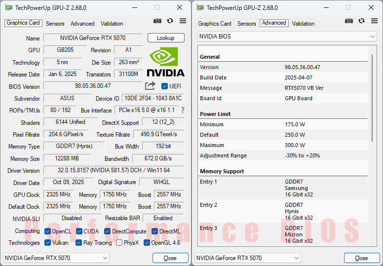Click the Version row in General section
The image size is (383, 266).
click(283, 67)
